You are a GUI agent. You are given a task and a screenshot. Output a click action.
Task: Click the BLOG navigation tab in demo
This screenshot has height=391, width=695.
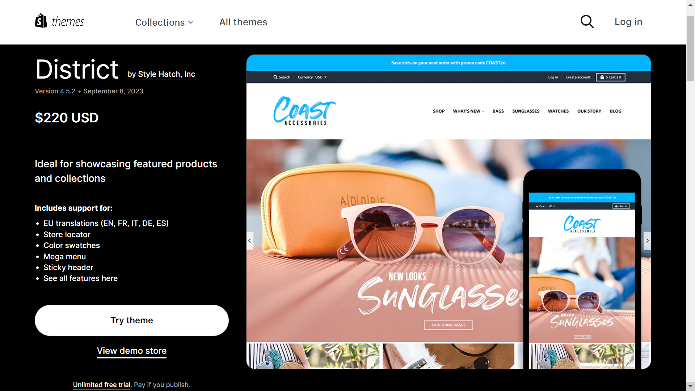point(615,111)
